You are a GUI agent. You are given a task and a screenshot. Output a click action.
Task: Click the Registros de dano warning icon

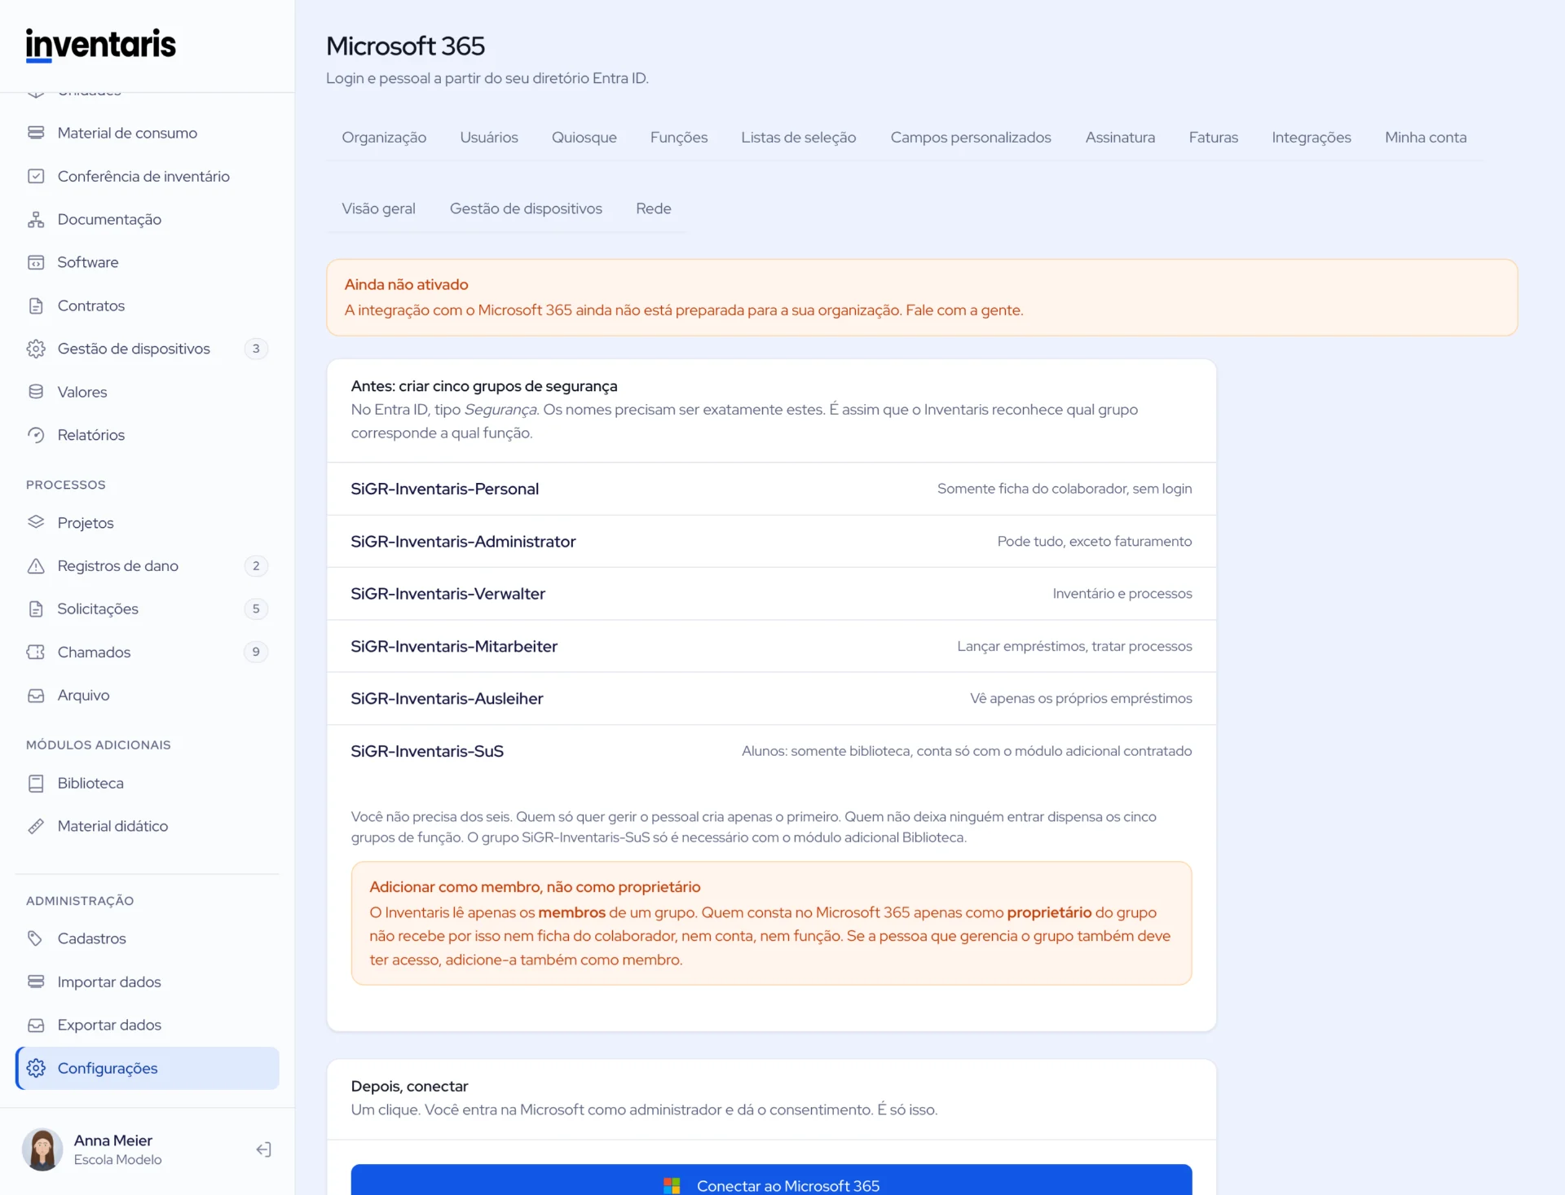coord(36,565)
